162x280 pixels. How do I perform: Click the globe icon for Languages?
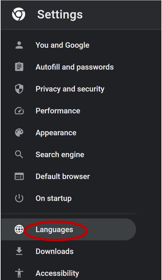pos(19,230)
